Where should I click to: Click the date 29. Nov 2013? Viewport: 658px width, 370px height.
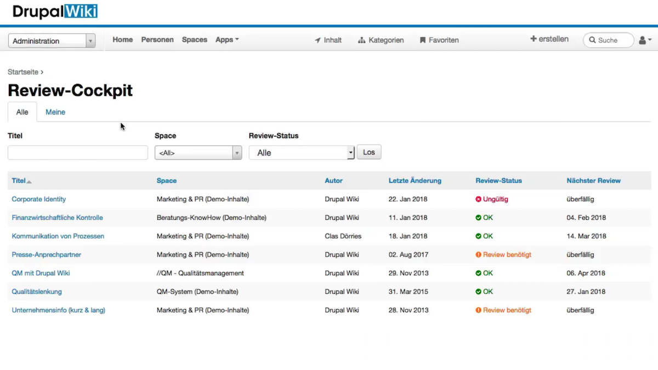pos(409,273)
